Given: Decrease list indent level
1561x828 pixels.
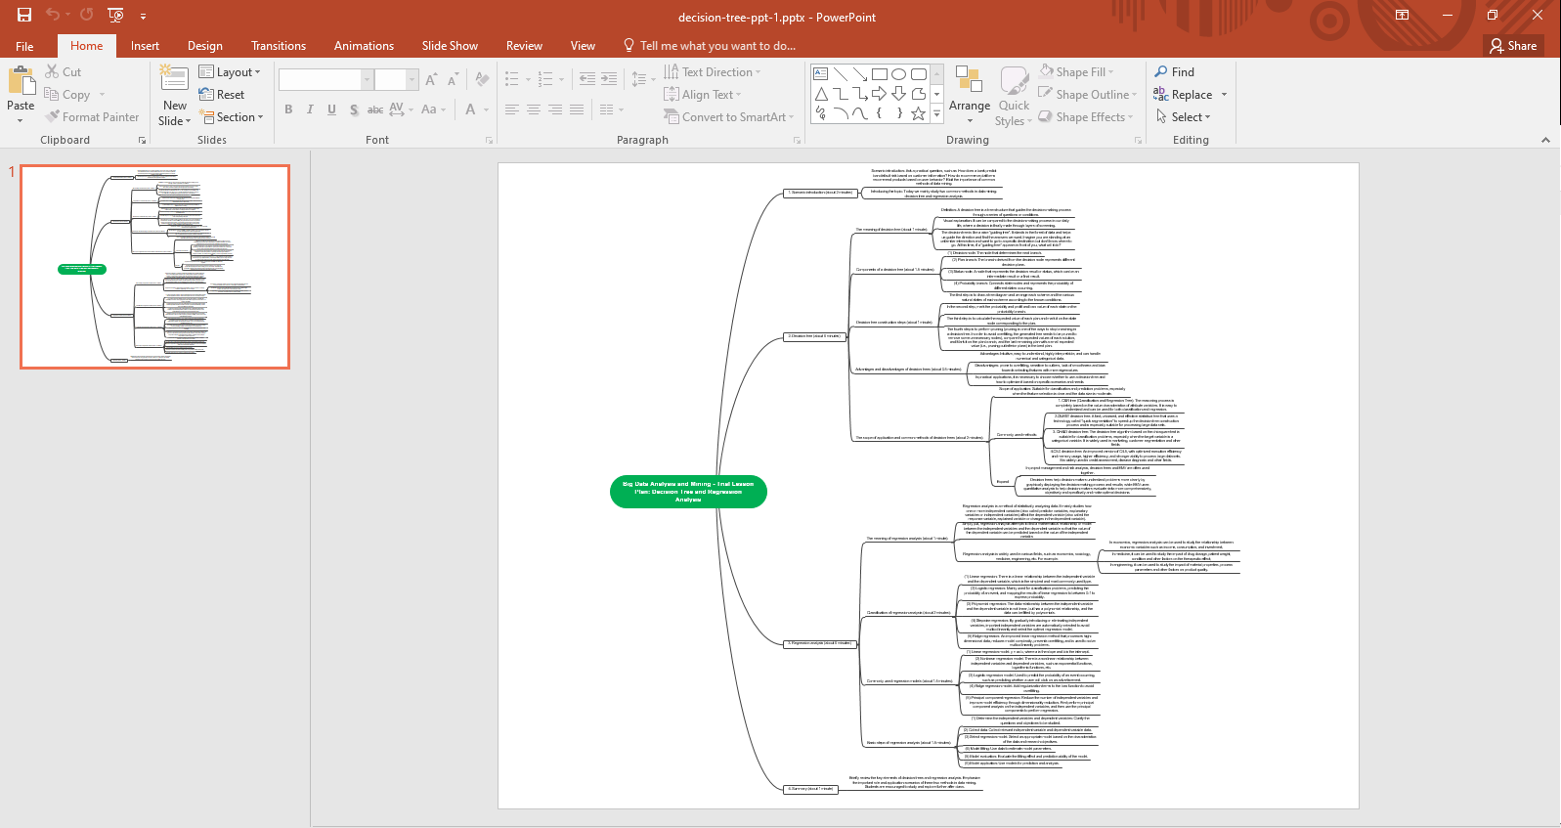Looking at the screenshot, I should 587,79.
